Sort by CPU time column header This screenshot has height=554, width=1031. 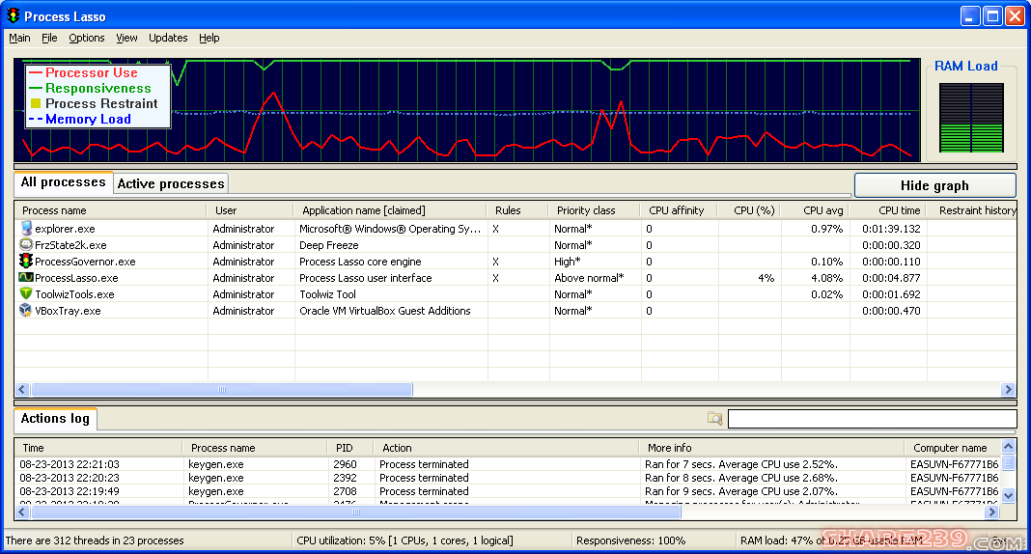click(888, 210)
